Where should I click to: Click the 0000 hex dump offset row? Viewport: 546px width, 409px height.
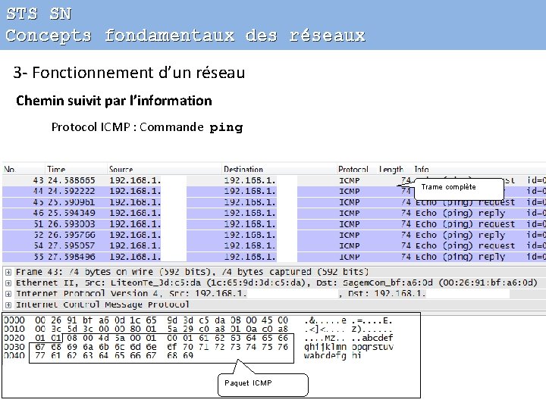pyautogui.click(x=198, y=320)
